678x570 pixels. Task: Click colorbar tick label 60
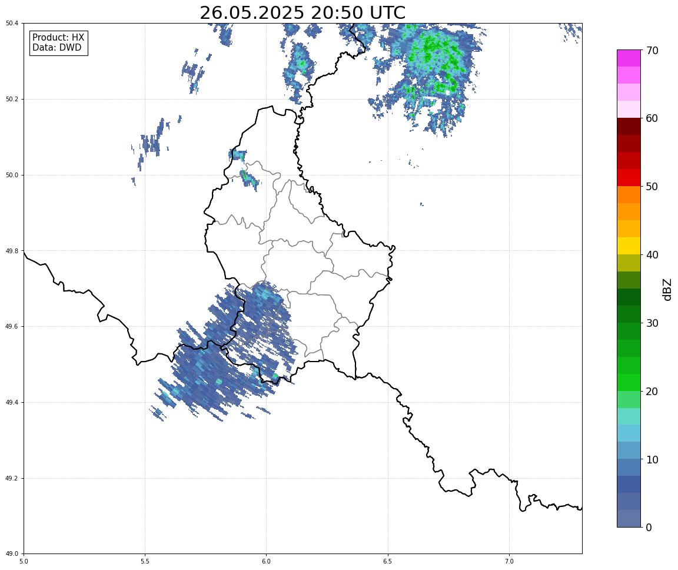[652, 118]
